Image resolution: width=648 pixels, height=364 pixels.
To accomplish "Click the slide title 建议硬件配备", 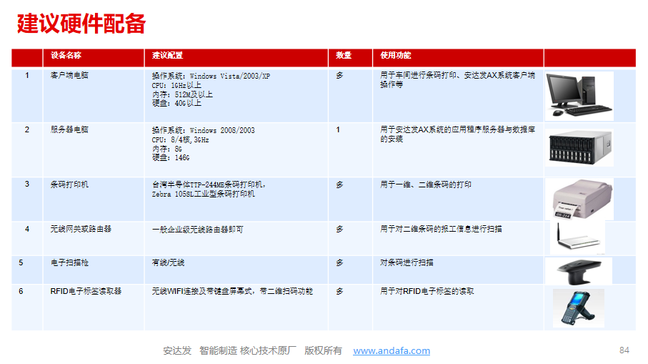I will pos(81,24).
